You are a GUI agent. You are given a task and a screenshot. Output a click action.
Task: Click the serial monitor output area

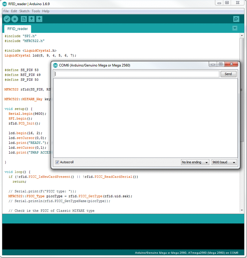(145, 118)
